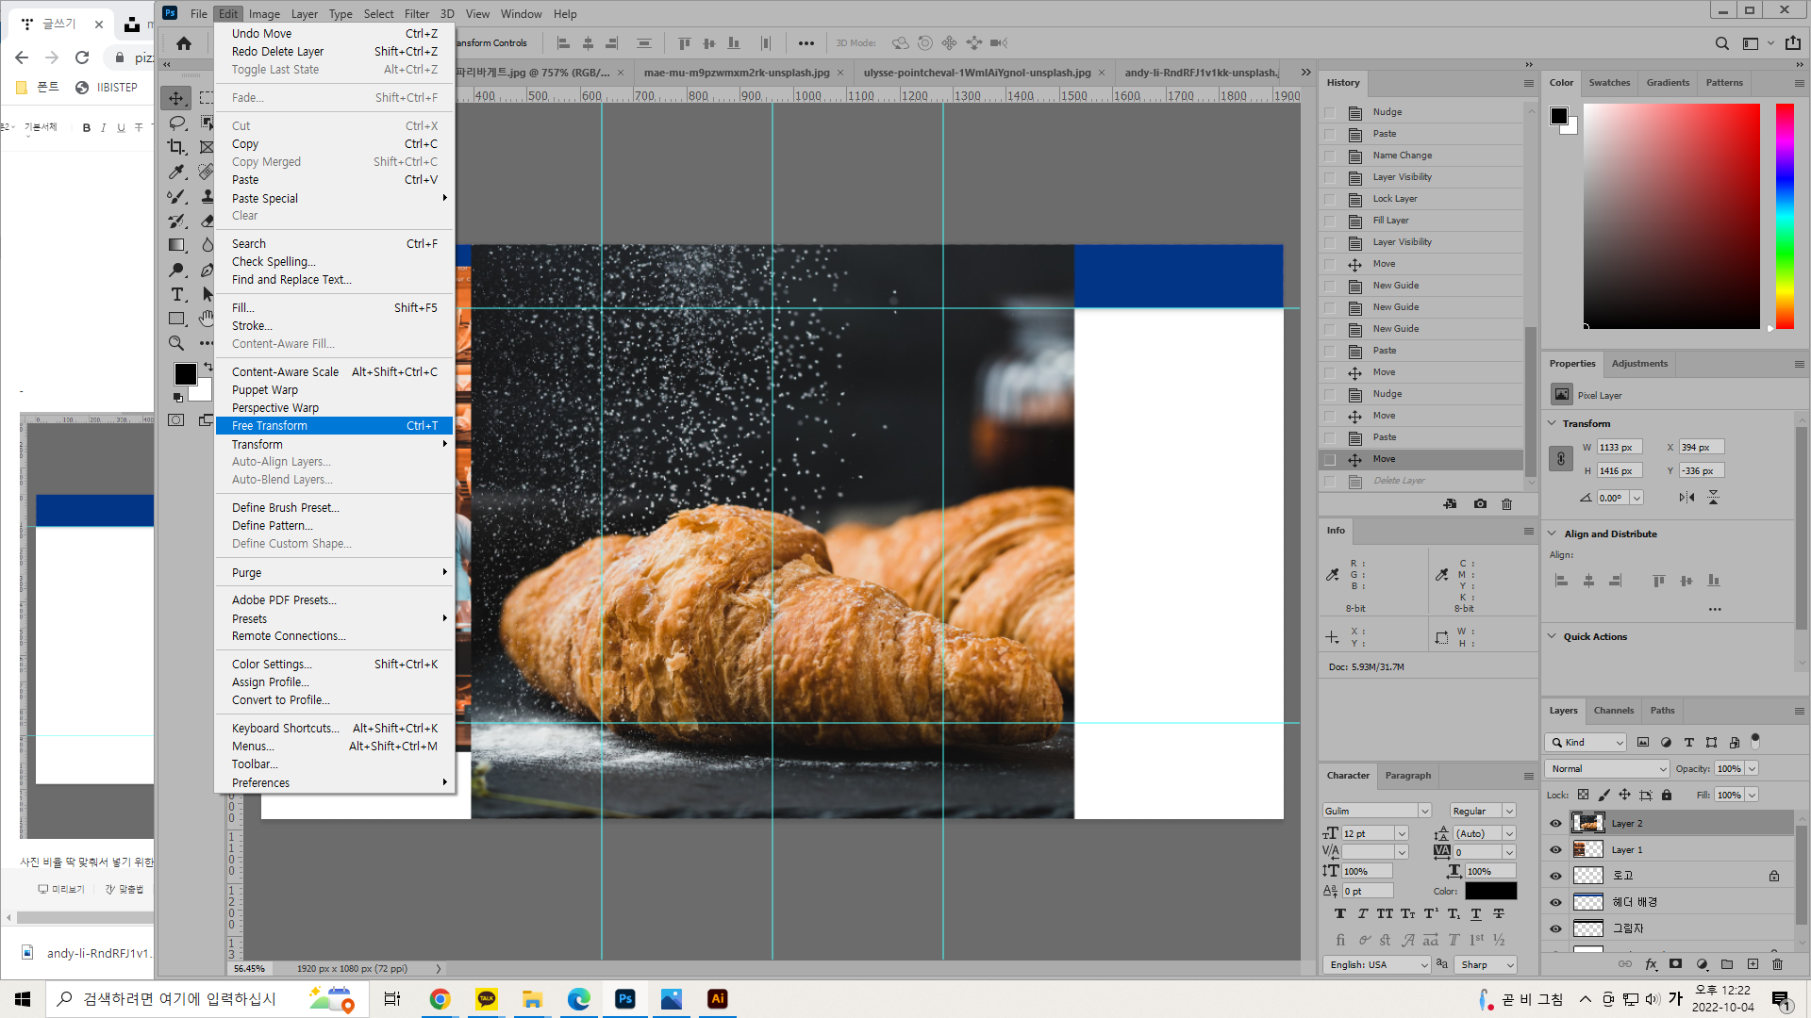Select the Brush tool
This screenshot has width=1811, height=1018.
coord(176,196)
